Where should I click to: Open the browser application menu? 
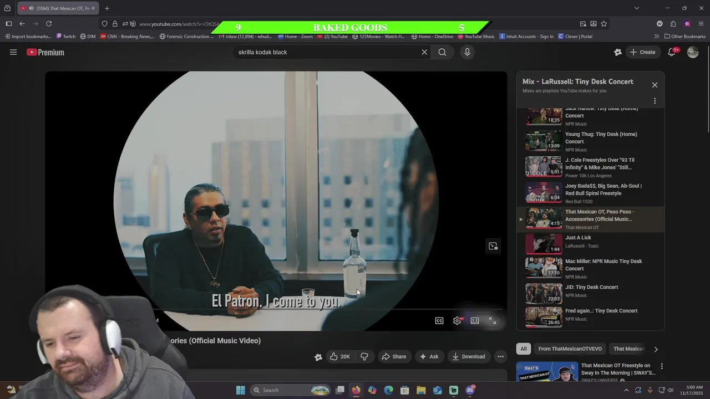point(701,24)
